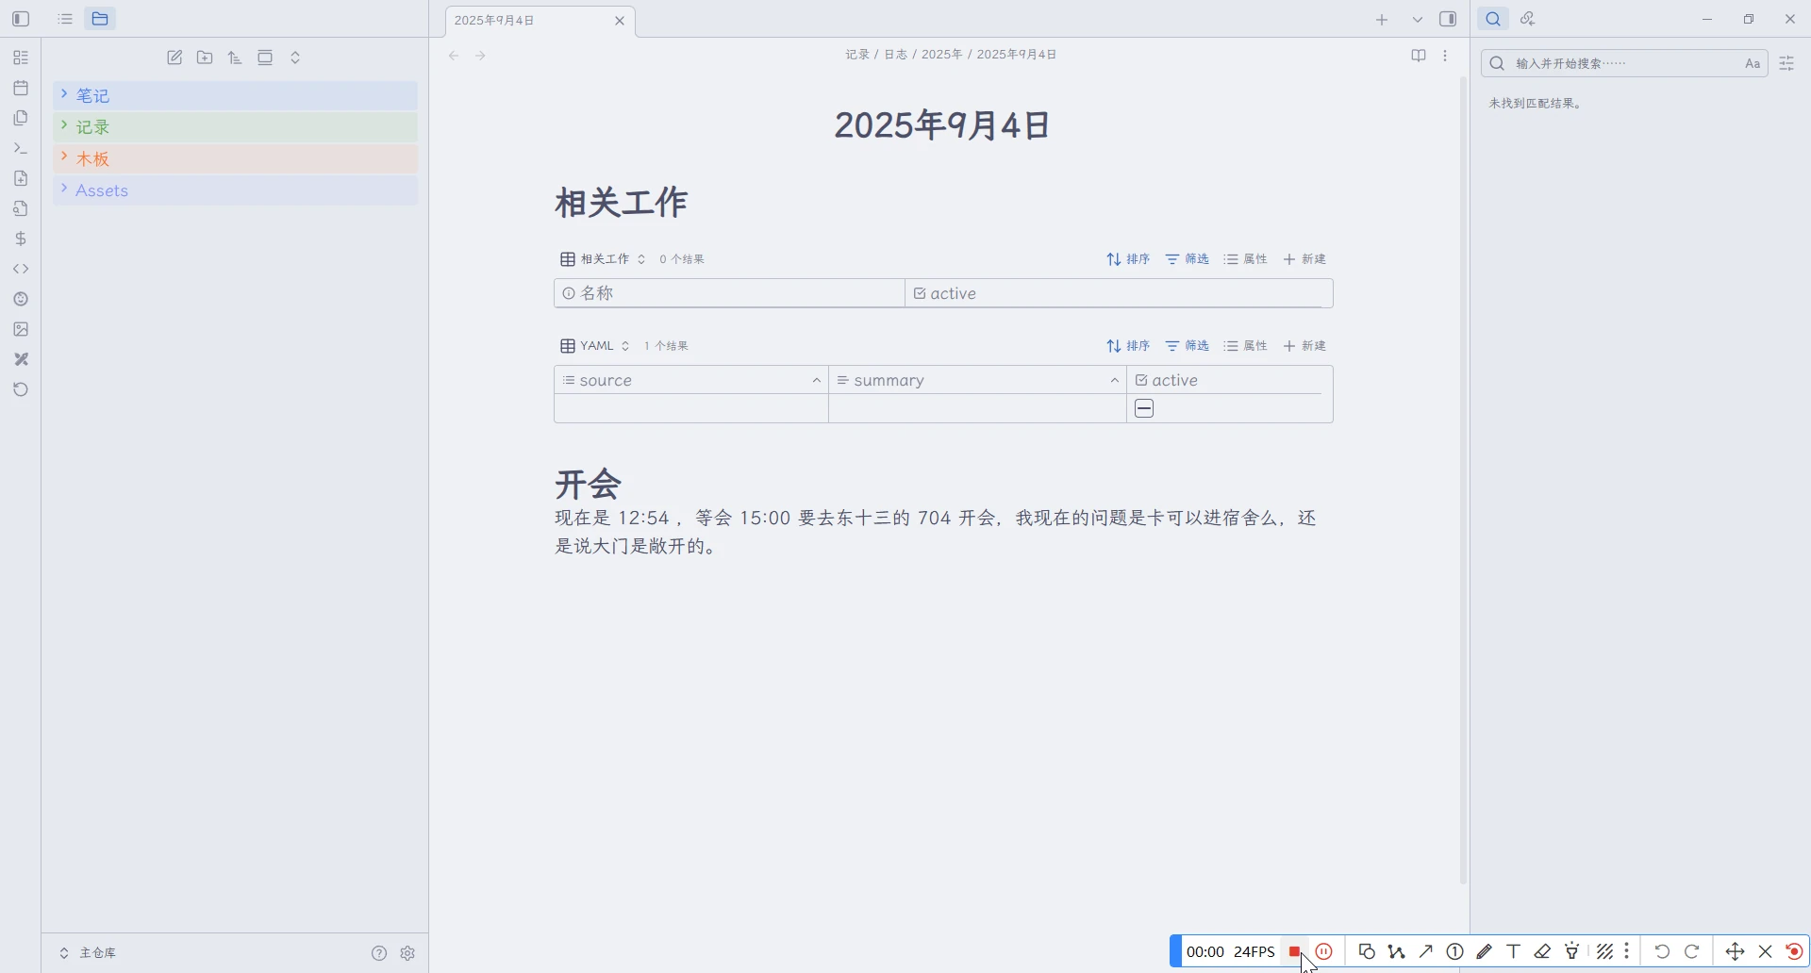Create a new note in file explorer

click(x=174, y=58)
